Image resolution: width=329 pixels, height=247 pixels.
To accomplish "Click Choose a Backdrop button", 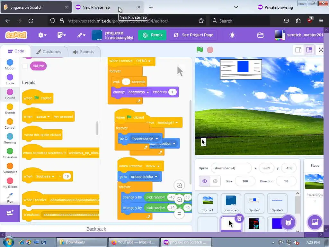I will tap(315, 222).
